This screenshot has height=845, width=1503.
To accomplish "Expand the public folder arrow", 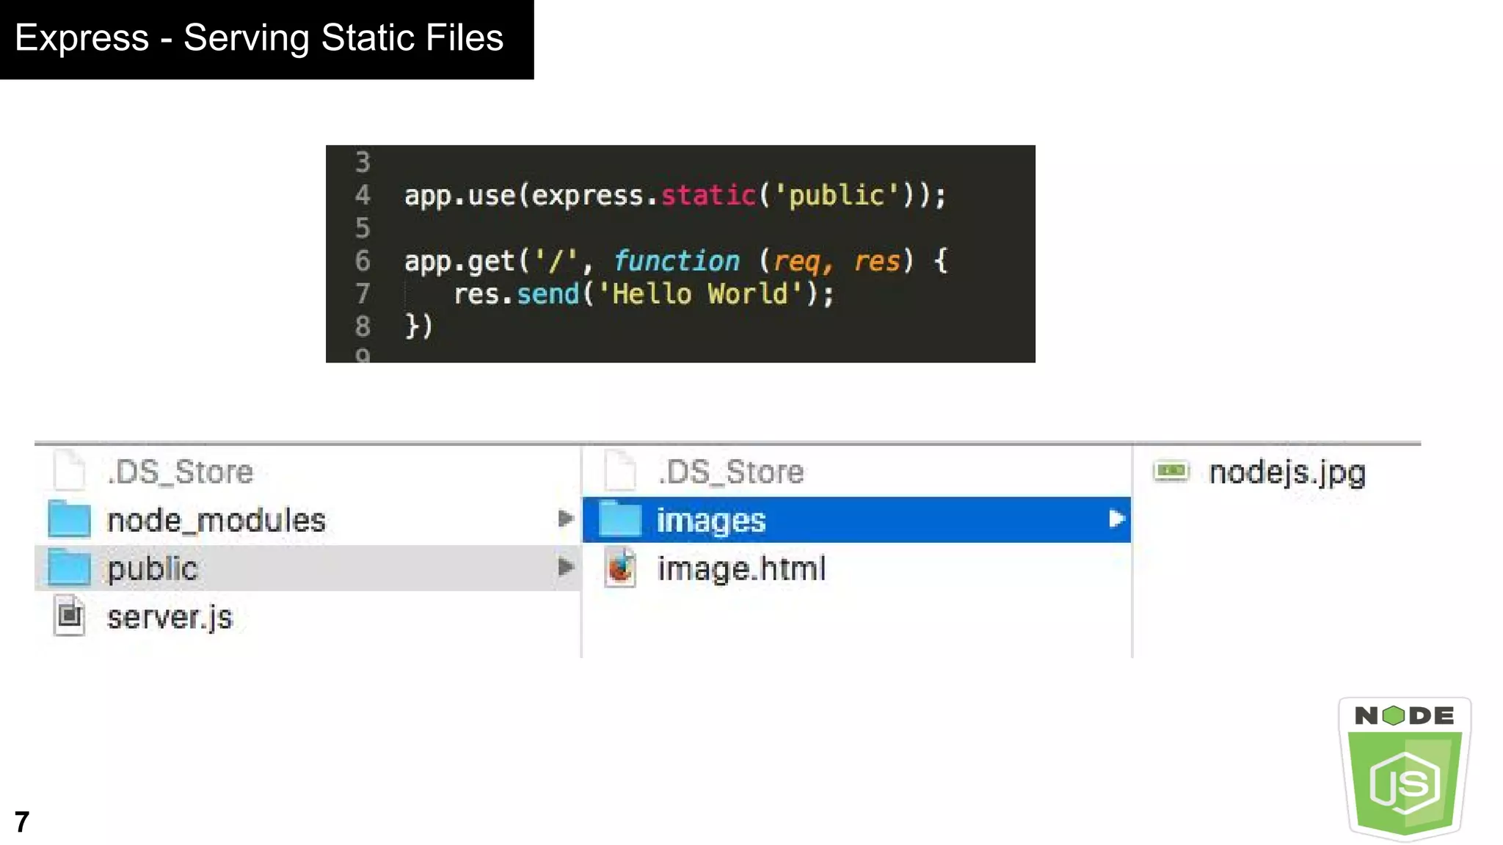I will pyautogui.click(x=565, y=567).
